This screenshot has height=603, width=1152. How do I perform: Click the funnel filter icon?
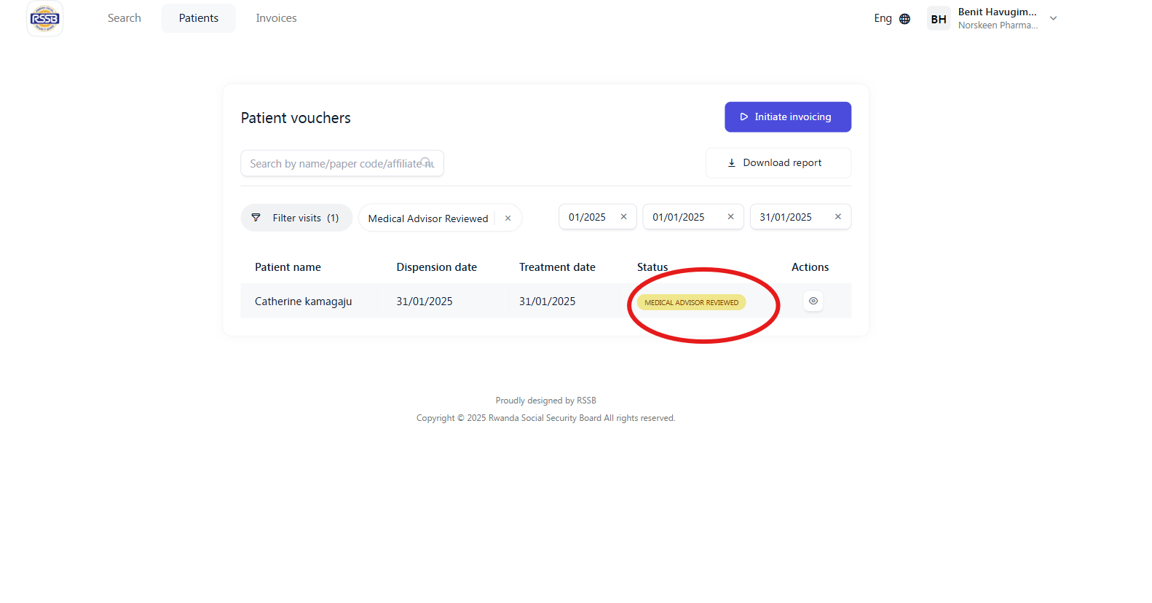[256, 218]
